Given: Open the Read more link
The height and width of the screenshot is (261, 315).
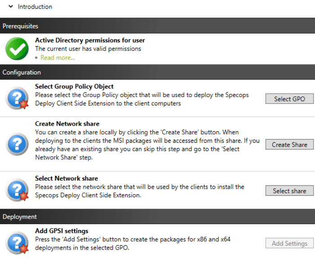Looking at the screenshot, I should point(58,58).
